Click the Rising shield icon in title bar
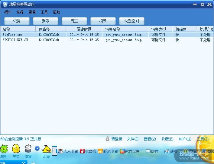The height and width of the screenshot is (164, 214). [5, 4]
